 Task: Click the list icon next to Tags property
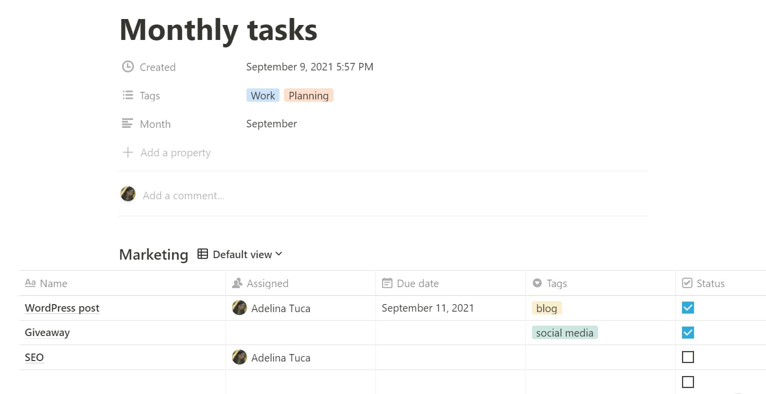coord(128,95)
